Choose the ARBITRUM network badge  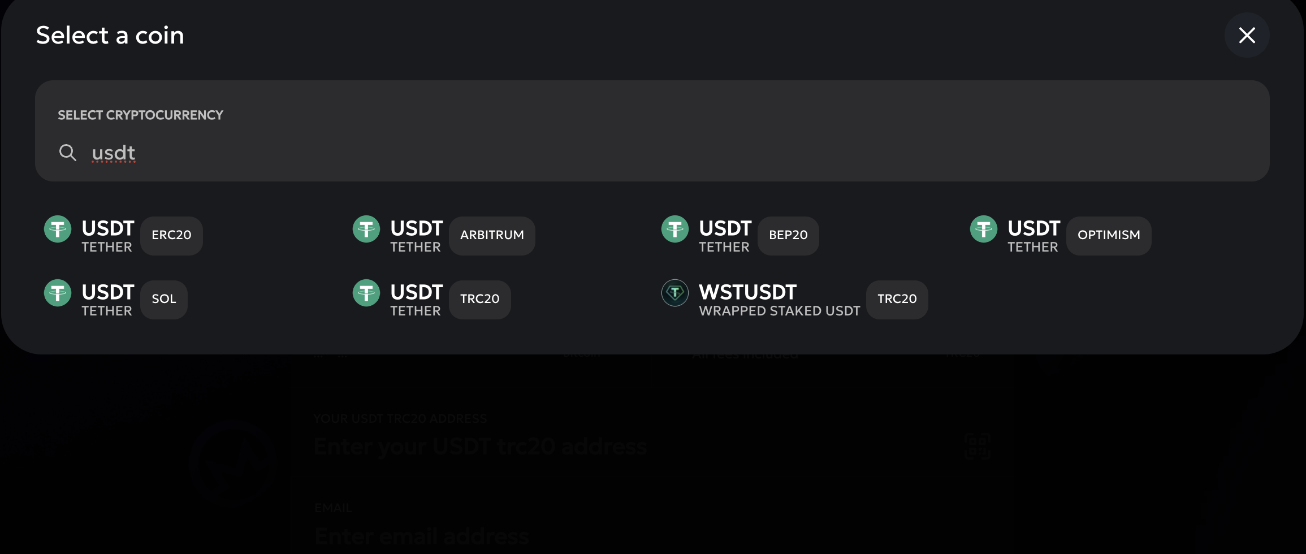point(492,235)
